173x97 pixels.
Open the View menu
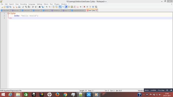(x=17, y=4)
